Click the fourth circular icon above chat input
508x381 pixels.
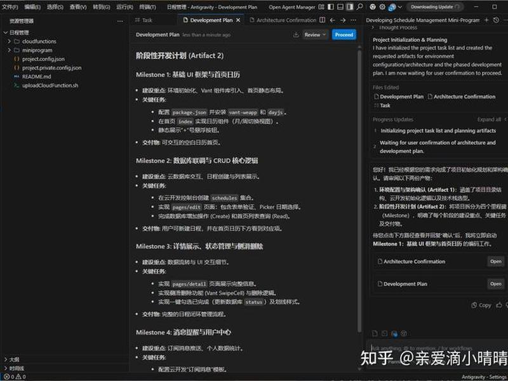point(404,333)
